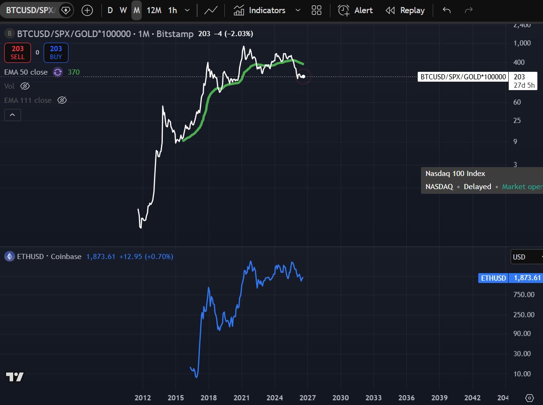
Task: Undo last action arrow
Action: (447, 10)
